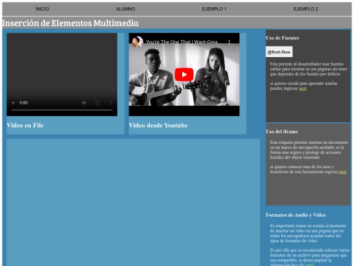This screenshot has height=266, width=354.
Task: Click 'Inserción de Elementos Multimedia' title
Action: [x=70, y=23]
